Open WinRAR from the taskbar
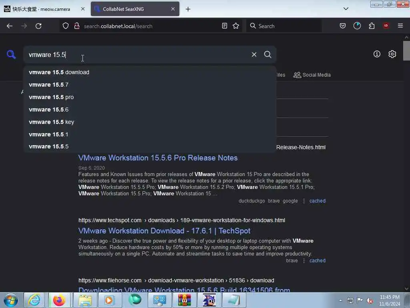The width and height of the screenshot is (410, 308). click(x=184, y=300)
